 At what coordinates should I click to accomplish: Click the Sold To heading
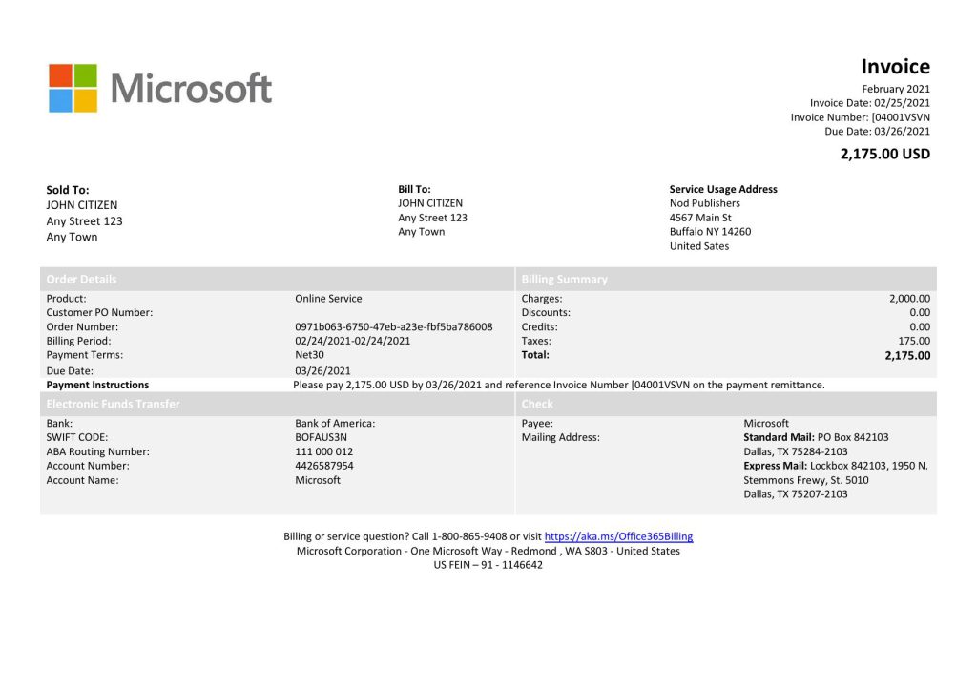pyautogui.click(x=68, y=190)
